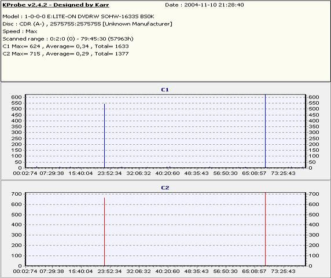This screenshot has width=331, height=278.
Task: Click the 00:02:74 label under C2 chart
Action: pyautogui.click(x=25, y=271)
